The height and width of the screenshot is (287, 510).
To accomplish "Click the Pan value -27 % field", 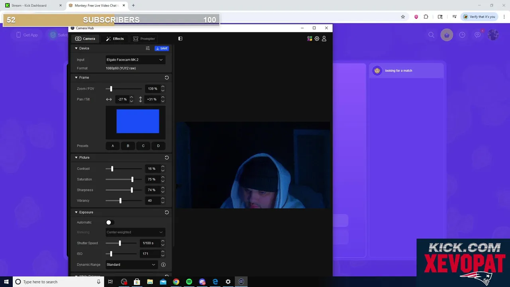I will [x=122, y=99].
